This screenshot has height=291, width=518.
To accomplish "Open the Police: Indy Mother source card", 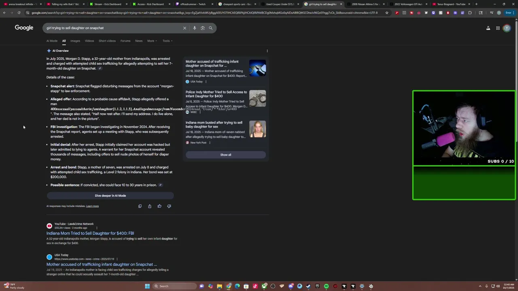I will tap(226, 101).
